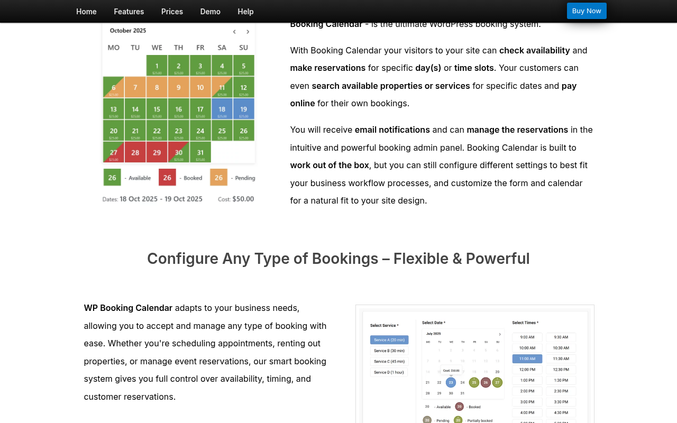Click the 'October 2025' month title
The image size is (677, 423).
[x=128, y=31]
